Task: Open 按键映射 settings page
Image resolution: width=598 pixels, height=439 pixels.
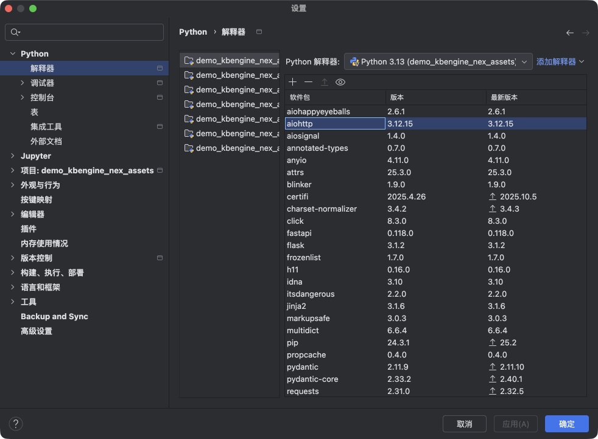Action: [36, 199]
